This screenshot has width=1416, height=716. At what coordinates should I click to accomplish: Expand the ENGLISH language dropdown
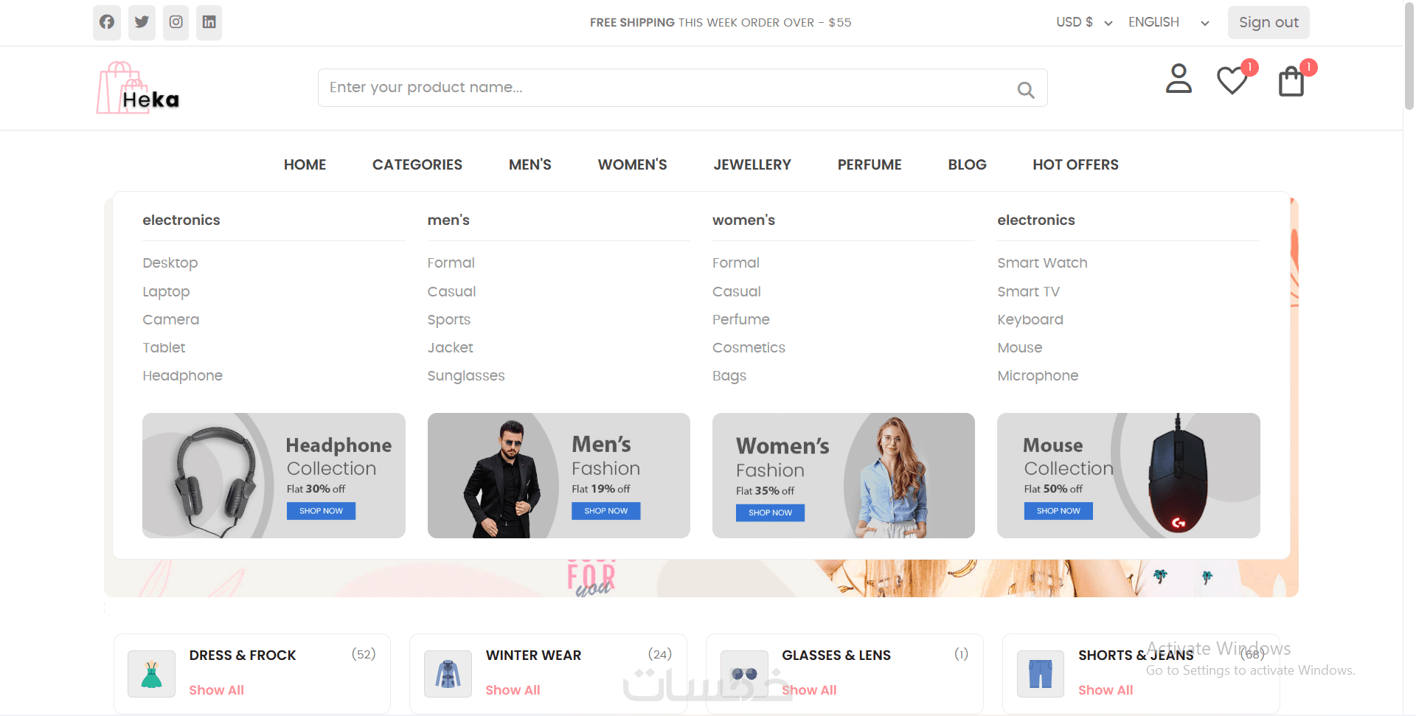pyautogui.click(x=1169, y=22)
